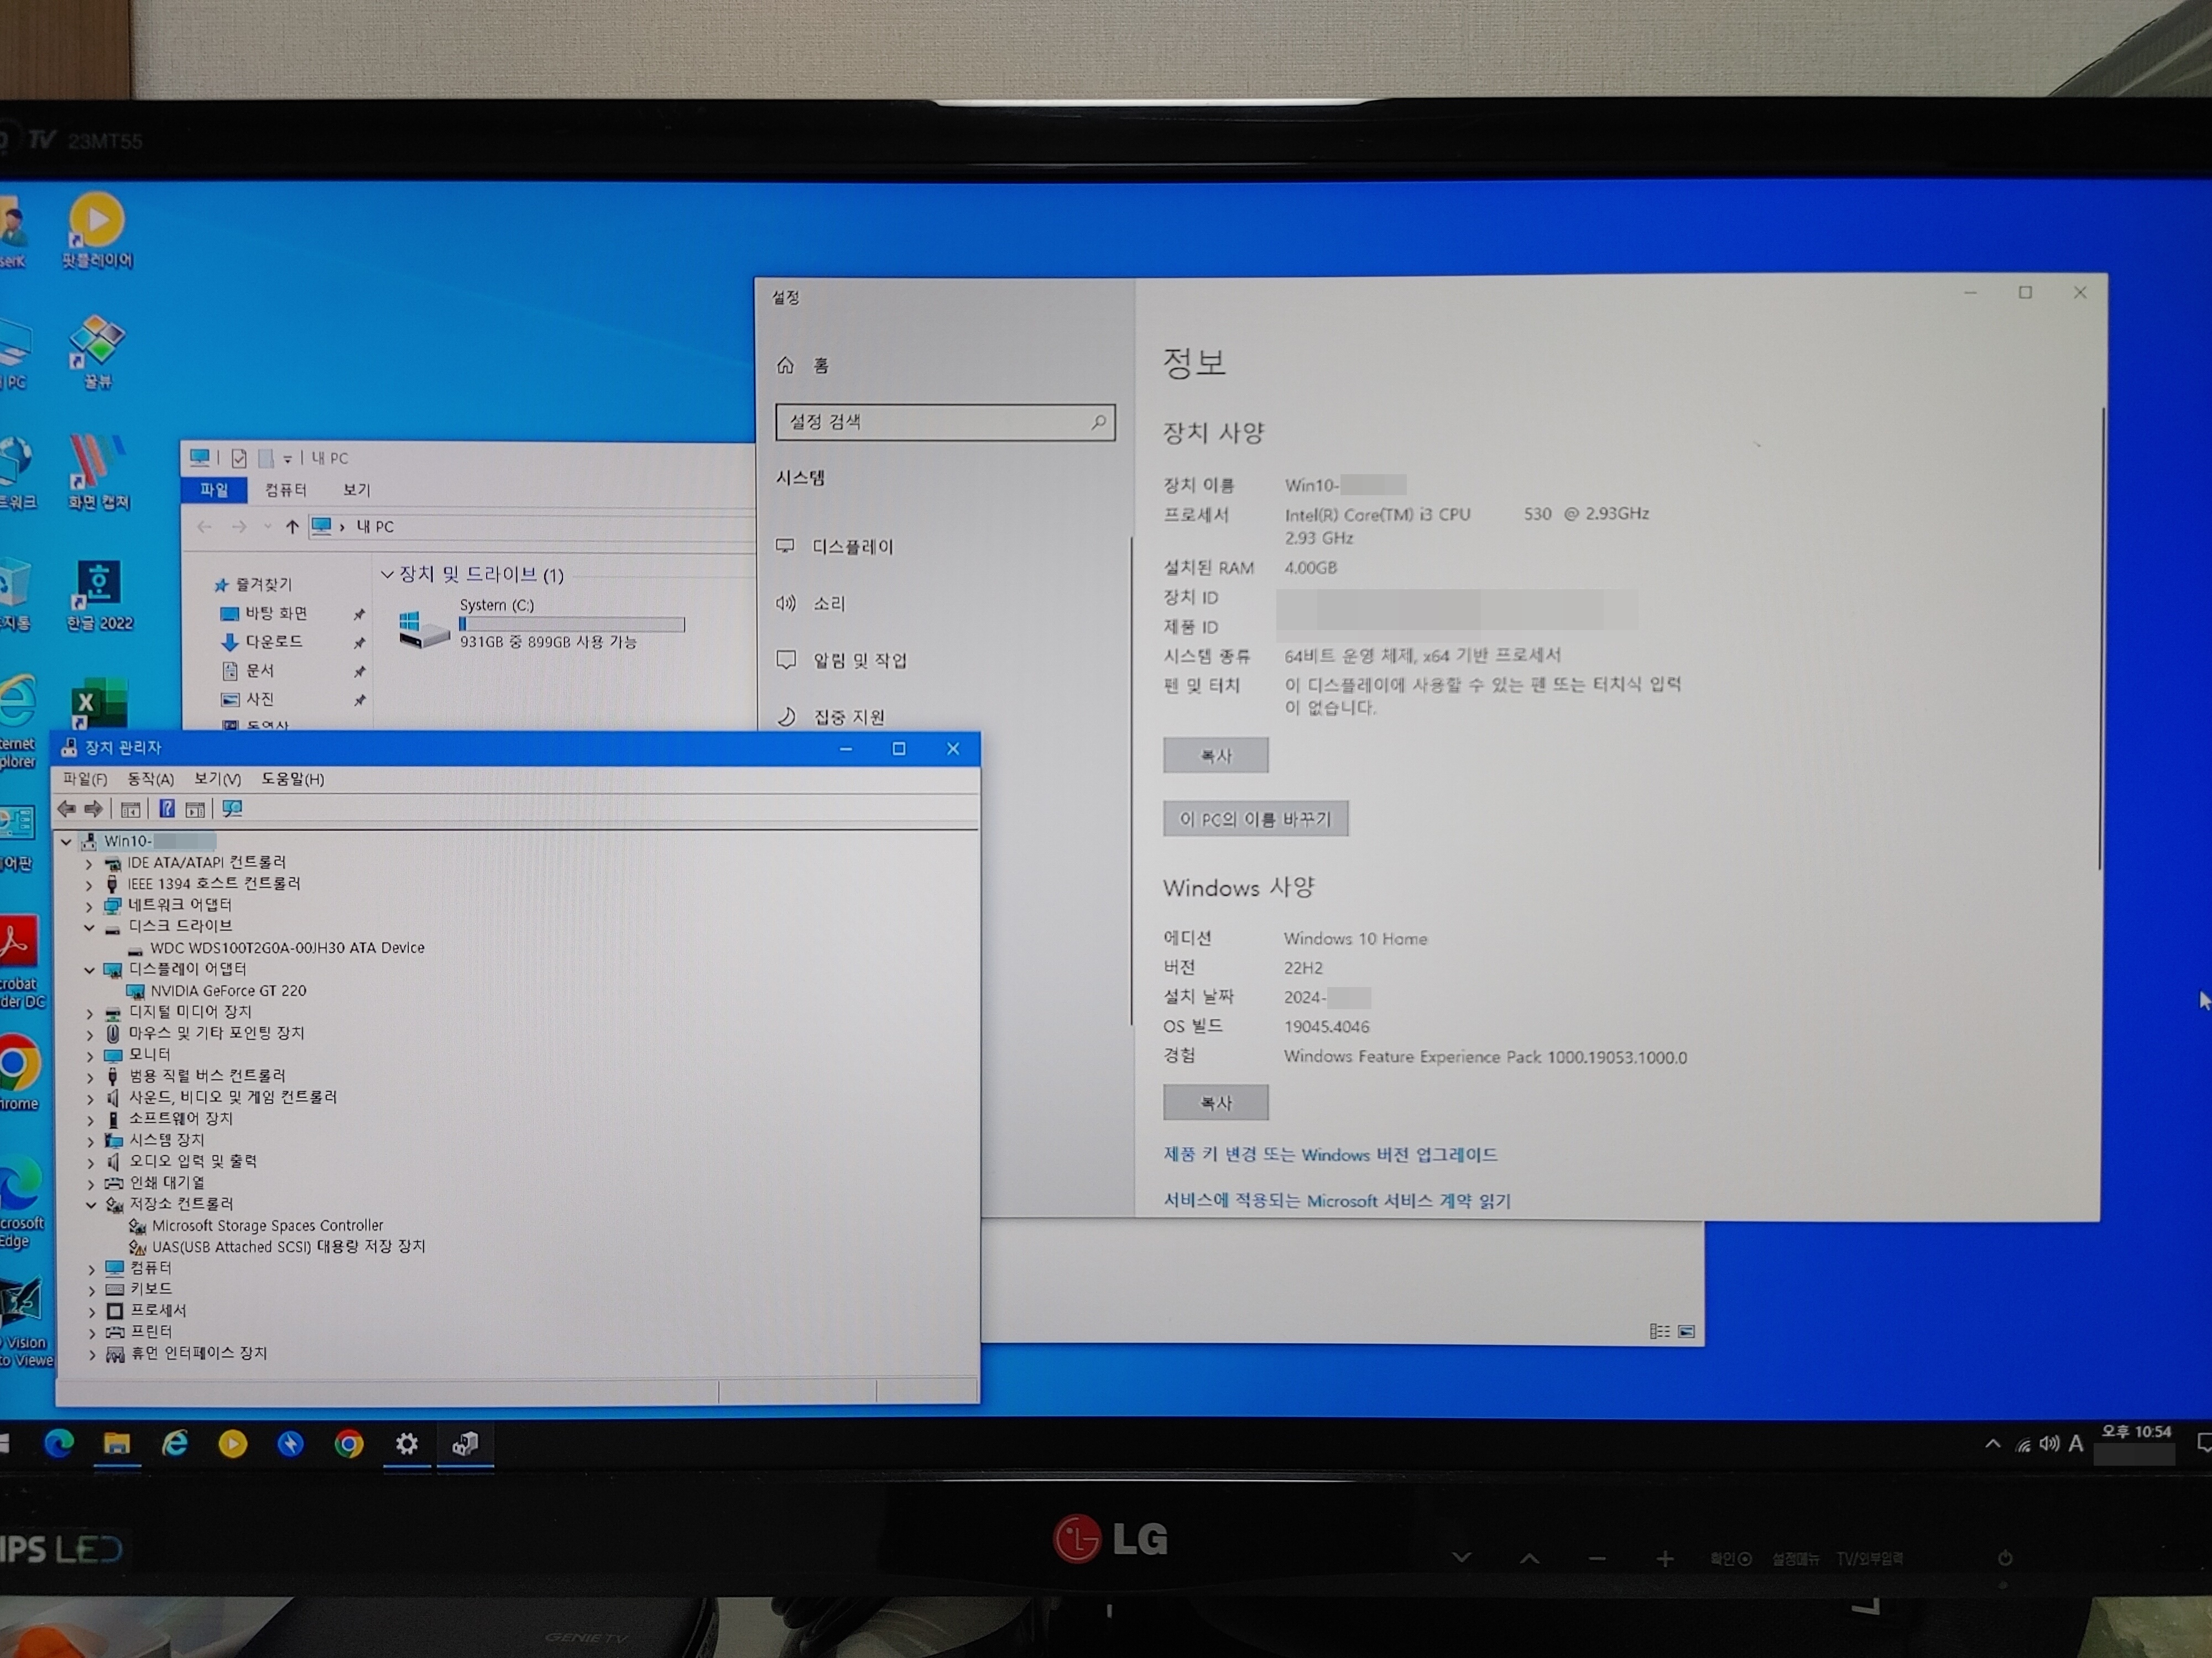2212x1658 pixels.
Task: Open the 파일(F) menu in Device Manager
Action: point(84,779)
